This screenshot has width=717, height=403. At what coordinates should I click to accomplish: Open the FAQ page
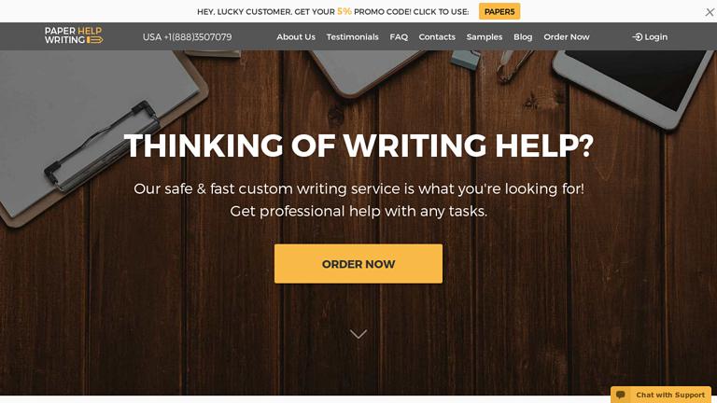click(399, 37)
